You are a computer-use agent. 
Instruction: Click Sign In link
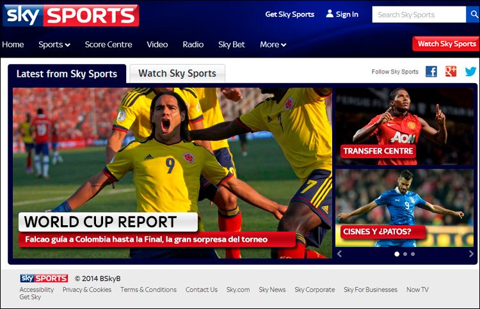click(x=347, y=14)
